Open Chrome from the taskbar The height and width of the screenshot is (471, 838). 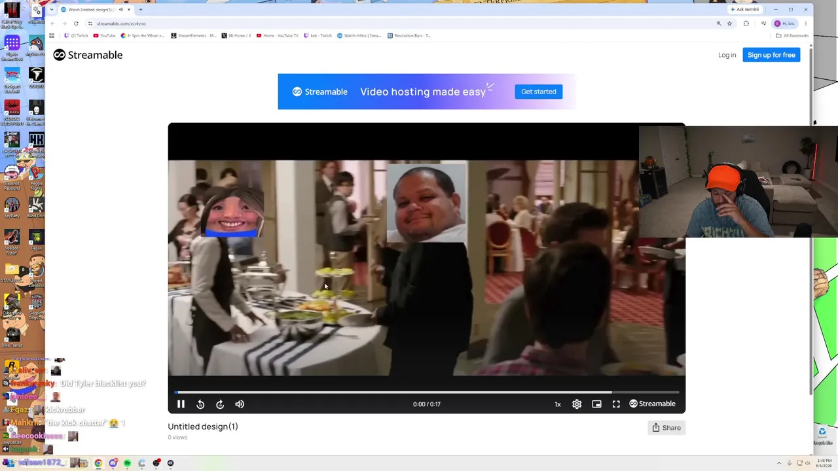98,463
